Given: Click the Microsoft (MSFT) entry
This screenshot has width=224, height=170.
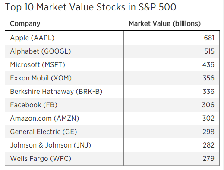Looking at the screenshot, I should click(x=38, y=65).
